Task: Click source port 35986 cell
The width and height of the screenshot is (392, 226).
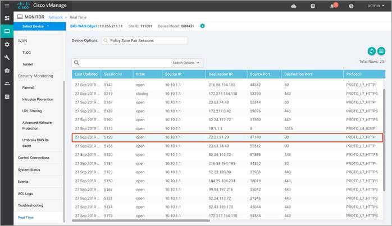Action: coord(256,172)
